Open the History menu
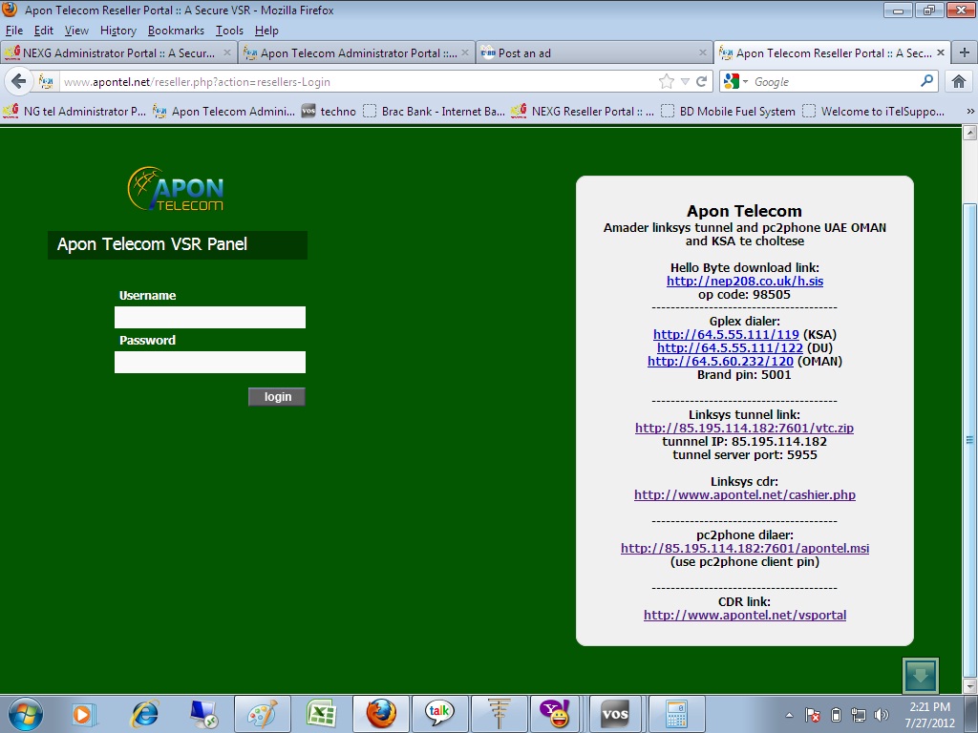 pos(117,31)
